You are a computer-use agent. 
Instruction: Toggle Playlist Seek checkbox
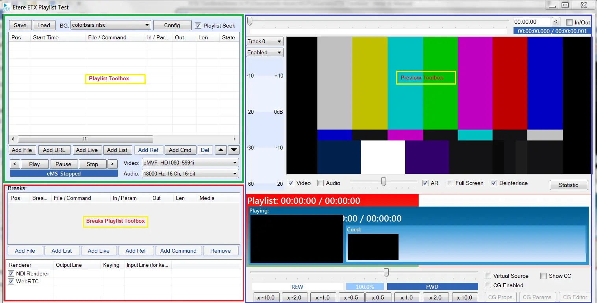198,26
